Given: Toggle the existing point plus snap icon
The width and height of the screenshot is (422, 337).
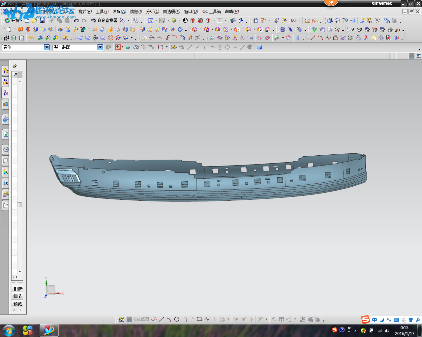Looking at the screenshot, I should 235,47.
